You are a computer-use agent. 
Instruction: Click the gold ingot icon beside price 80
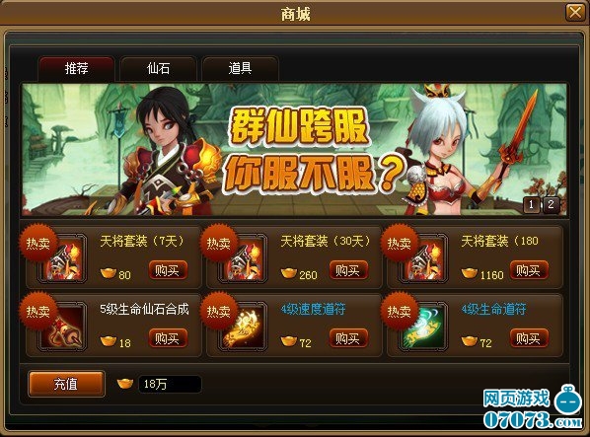tap(109, 273)
